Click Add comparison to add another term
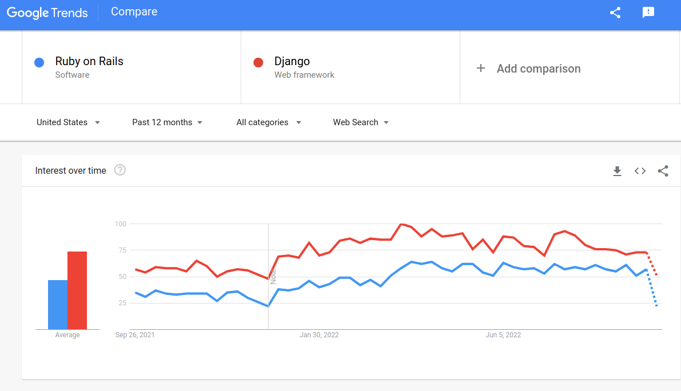Screen dimensions: 681x391 (x=538, y=68)
